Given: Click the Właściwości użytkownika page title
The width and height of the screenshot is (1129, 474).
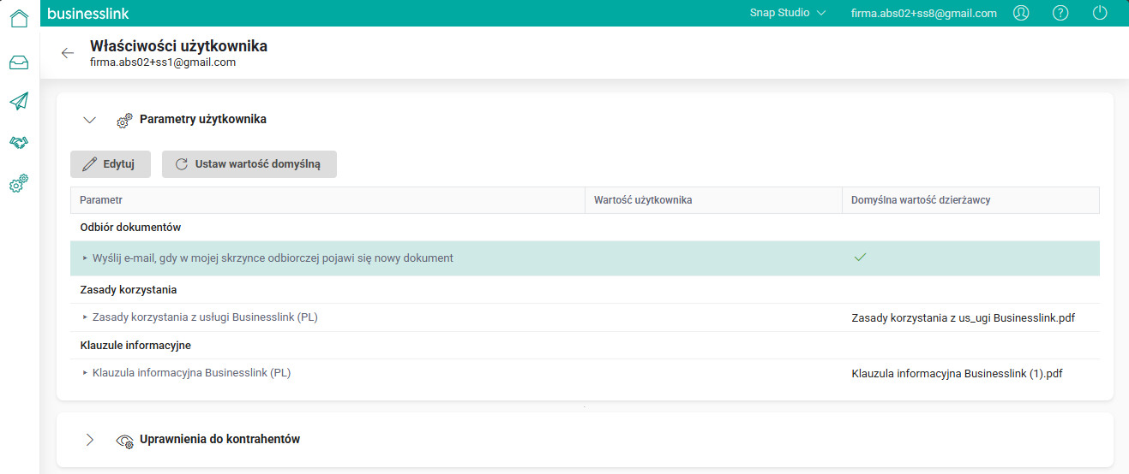Looking at the screenshot, I should [178, 46].
